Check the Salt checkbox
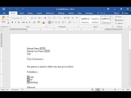The image size is (131, 98). click(x=28, y=77)
